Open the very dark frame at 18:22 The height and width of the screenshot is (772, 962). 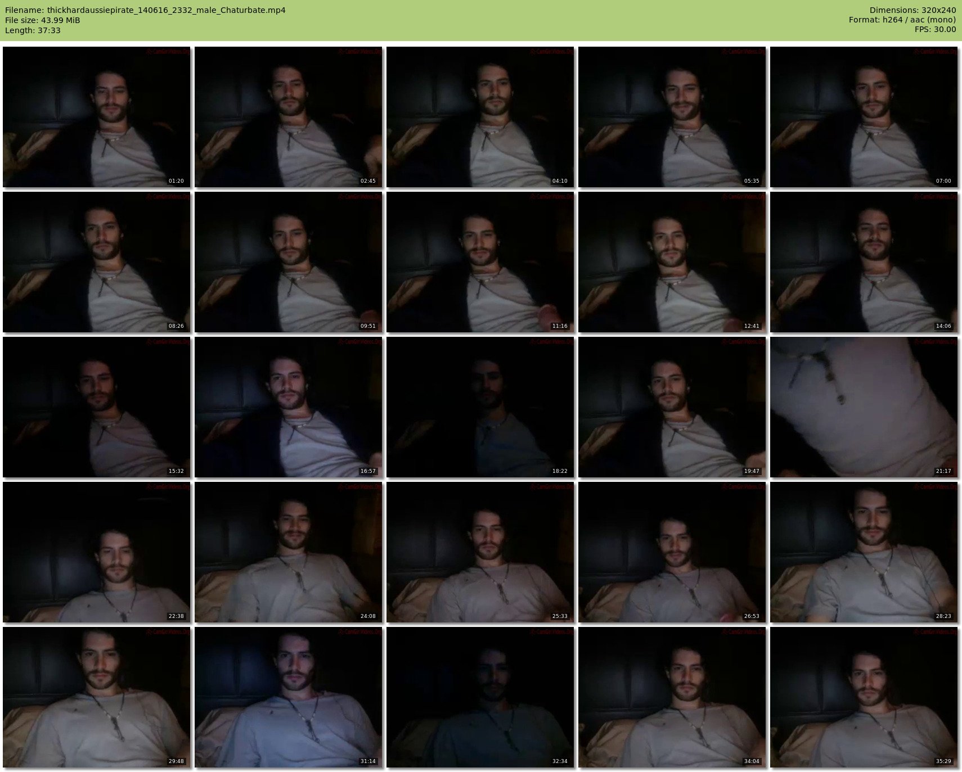tap(480, 407)
